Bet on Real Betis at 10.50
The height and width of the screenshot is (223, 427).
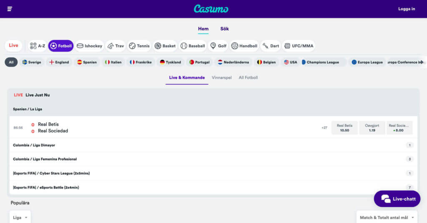point(344,128)
